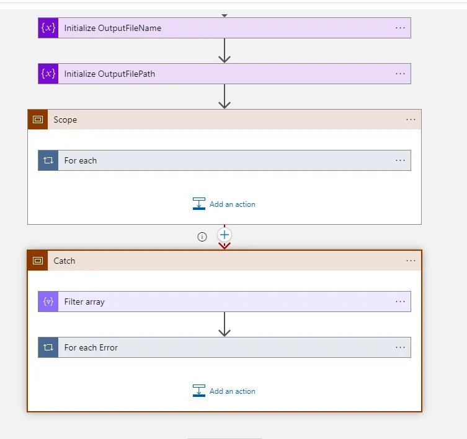Open the ellipsis menu on the Catch header
Screen dimensions: 467x439
411,261
